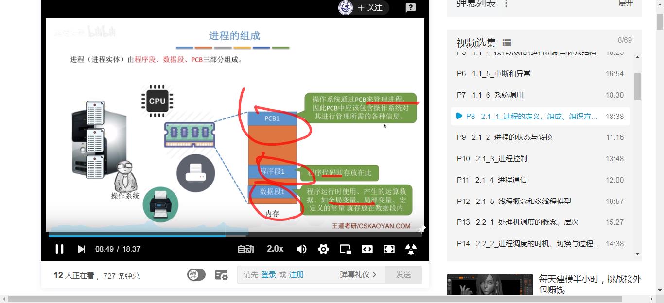This screenshot has width=664, height=303.
Task: Follow the uploader with 关注
Action: pos(370,8)
